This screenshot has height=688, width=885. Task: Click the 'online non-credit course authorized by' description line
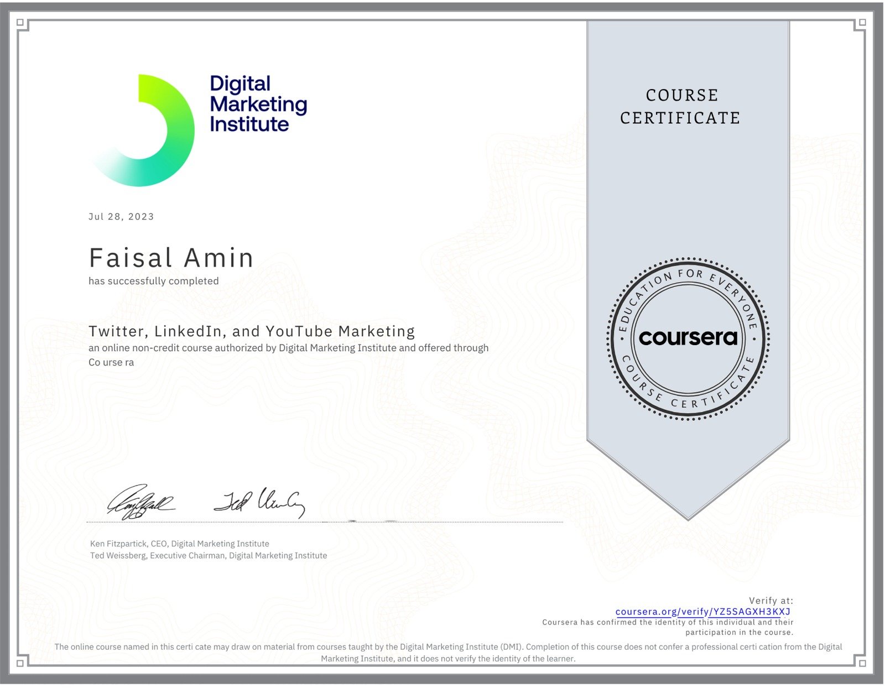[x=288, y=348]
